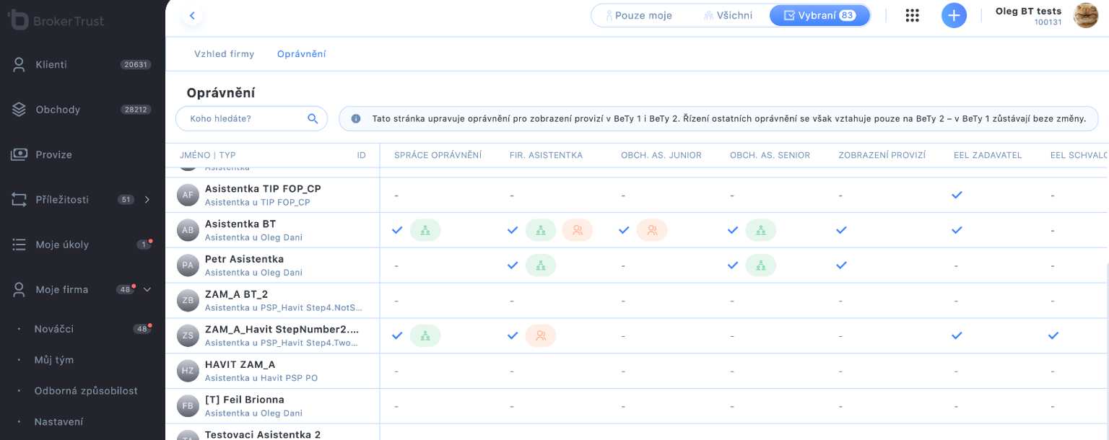
Task: Click the search magnifier icon
Action: 313,119
